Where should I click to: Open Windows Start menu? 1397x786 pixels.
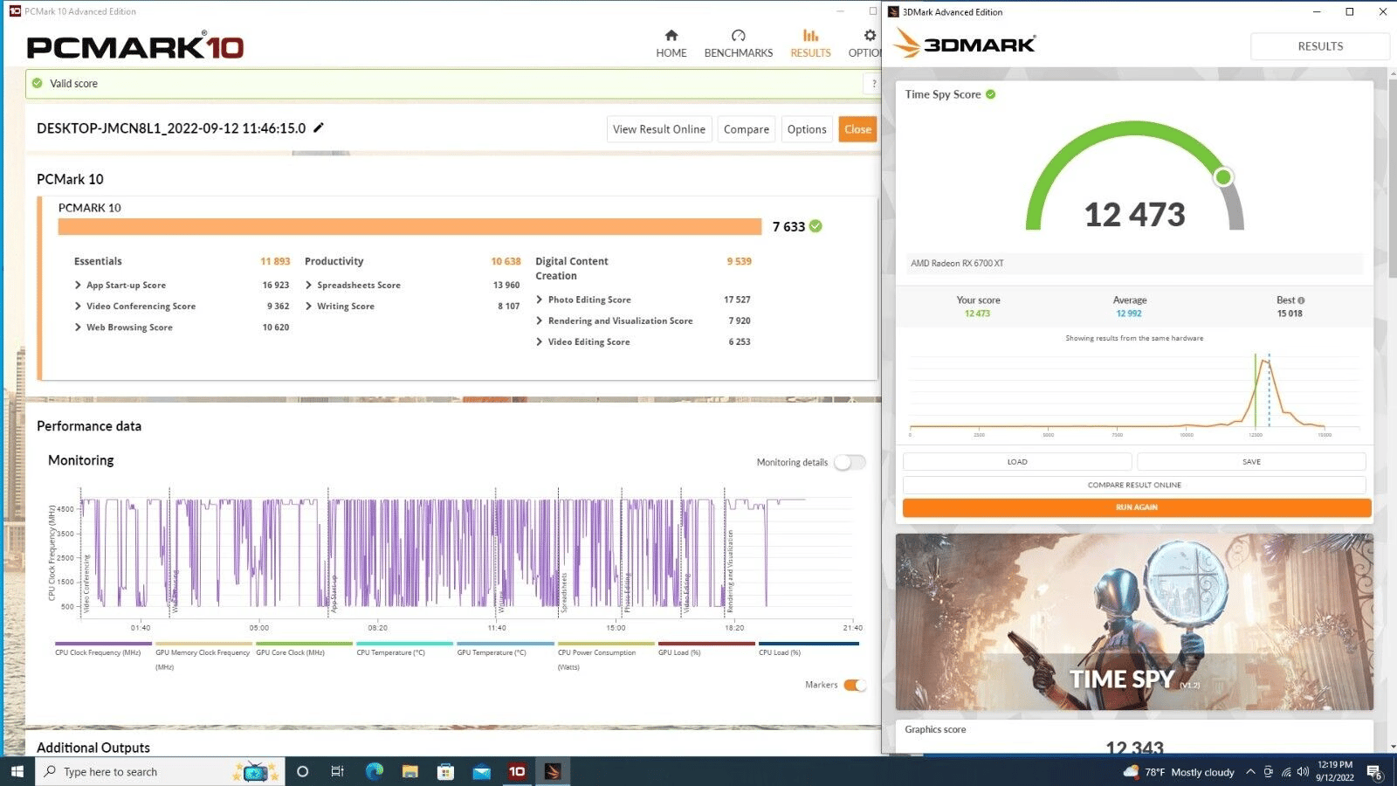click(x=17, y=771)
